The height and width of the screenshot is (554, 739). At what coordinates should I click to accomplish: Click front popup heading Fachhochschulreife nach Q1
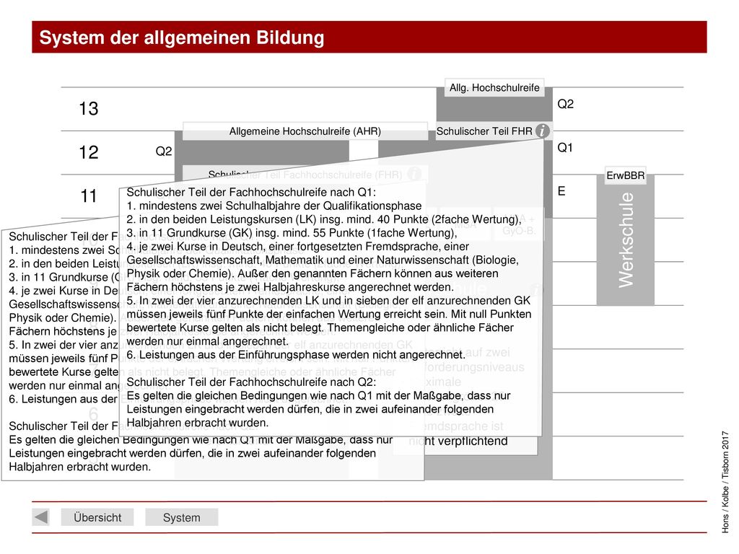click(x=251, y=192)
